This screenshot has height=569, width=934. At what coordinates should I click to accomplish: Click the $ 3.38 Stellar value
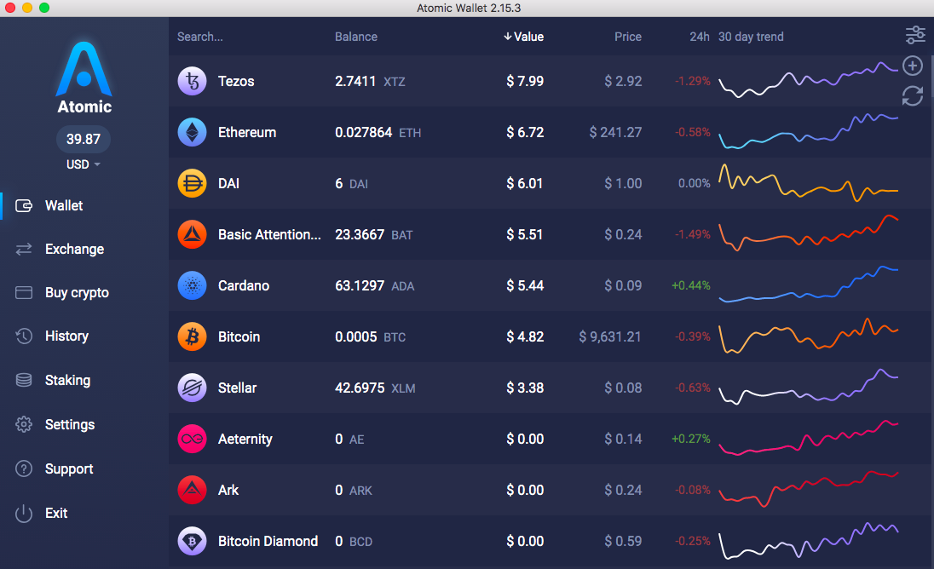point(525,388)
